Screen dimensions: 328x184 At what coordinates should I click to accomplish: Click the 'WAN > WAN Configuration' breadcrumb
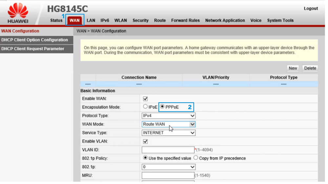(x=101, y=31)
